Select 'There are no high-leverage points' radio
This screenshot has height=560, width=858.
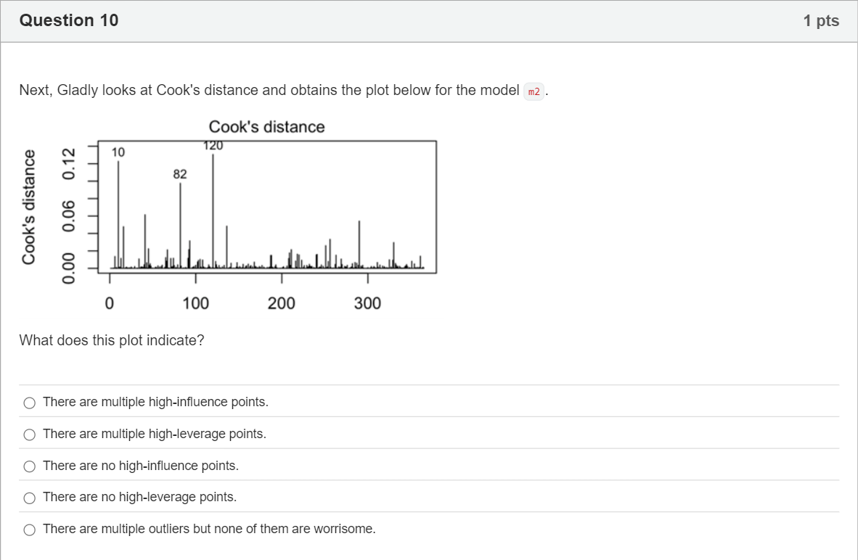[x=30, y=498]
